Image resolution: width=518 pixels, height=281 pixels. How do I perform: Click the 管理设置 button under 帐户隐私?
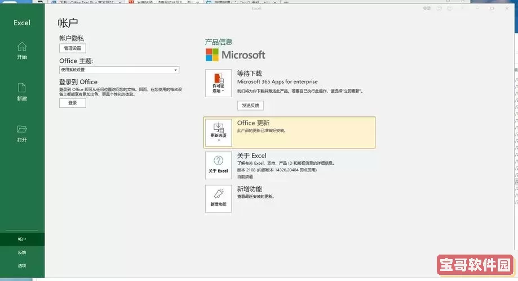73,48
